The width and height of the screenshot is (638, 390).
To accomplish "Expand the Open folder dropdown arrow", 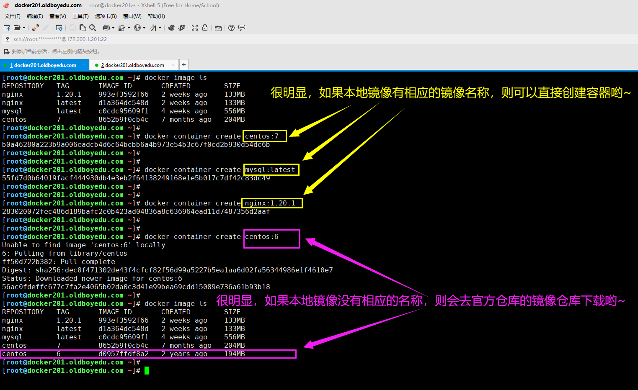I will (x=24, y=28).
